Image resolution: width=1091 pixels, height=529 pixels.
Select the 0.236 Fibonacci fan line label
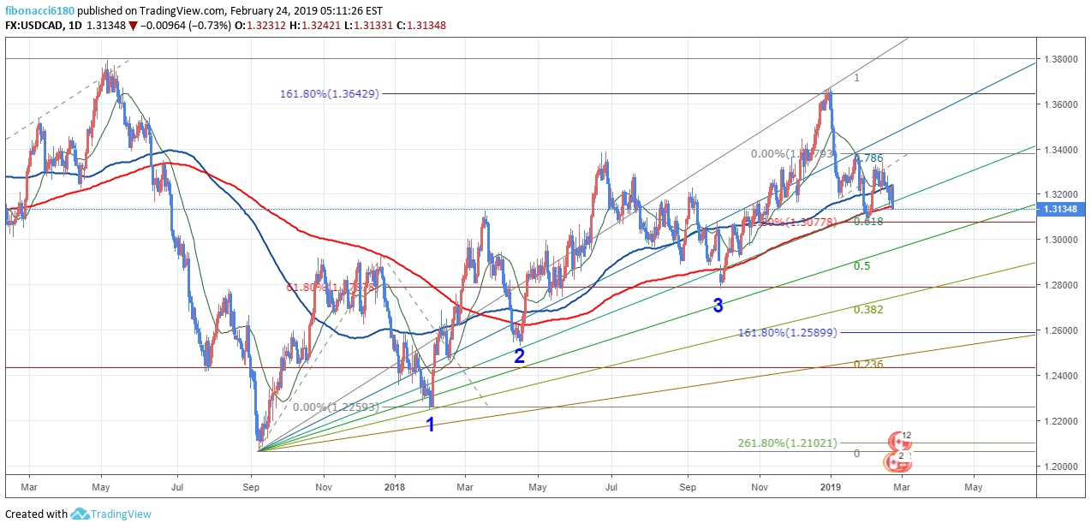(867, 365)
